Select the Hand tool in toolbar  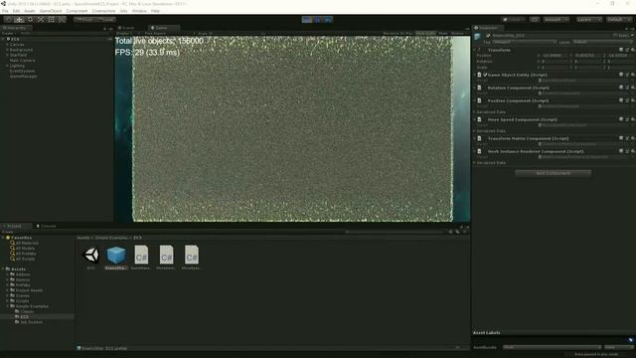tap(8, 20)
